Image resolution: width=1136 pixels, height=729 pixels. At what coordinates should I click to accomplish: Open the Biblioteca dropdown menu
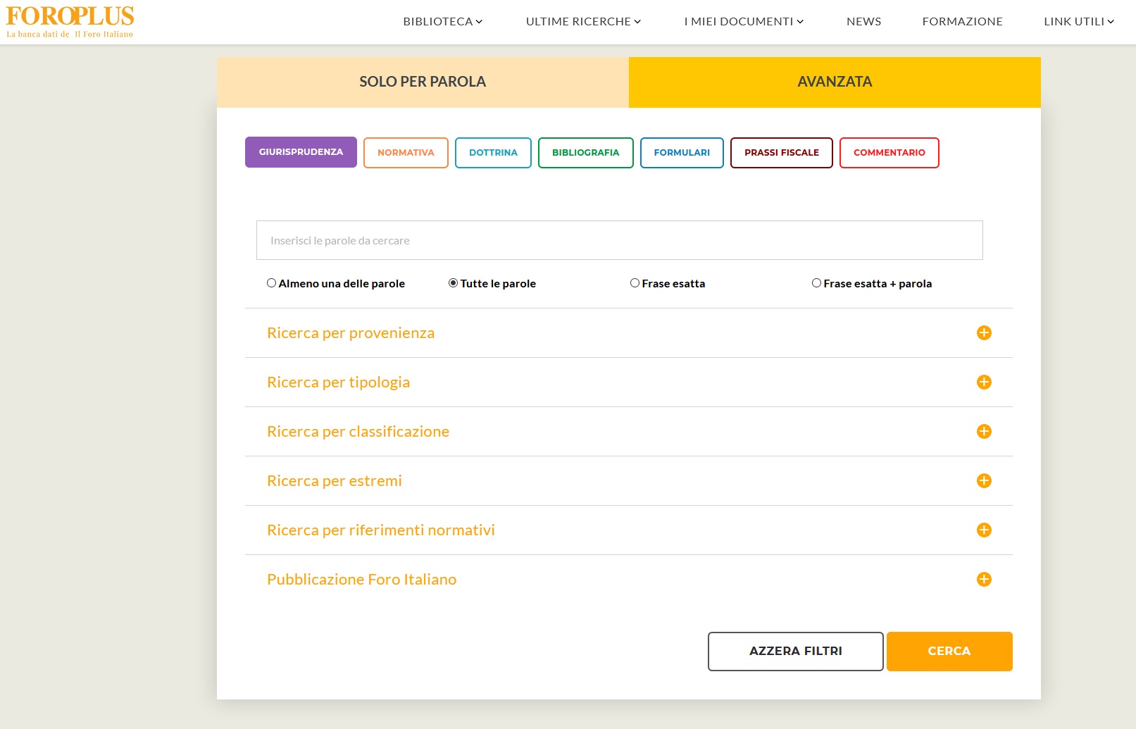[442, 22]
